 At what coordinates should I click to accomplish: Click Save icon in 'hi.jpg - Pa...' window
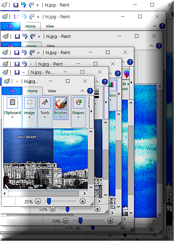click(x=17, y=72)
